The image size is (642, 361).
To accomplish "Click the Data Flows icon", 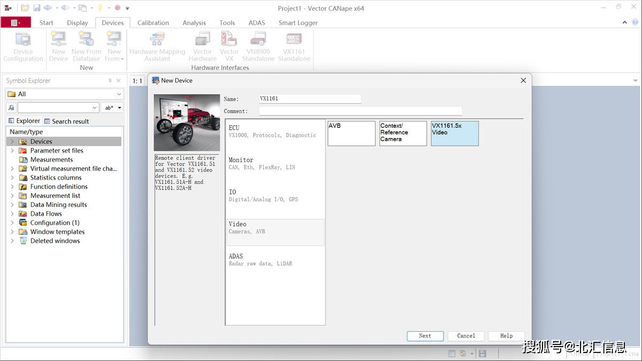I will click(23, 214).
